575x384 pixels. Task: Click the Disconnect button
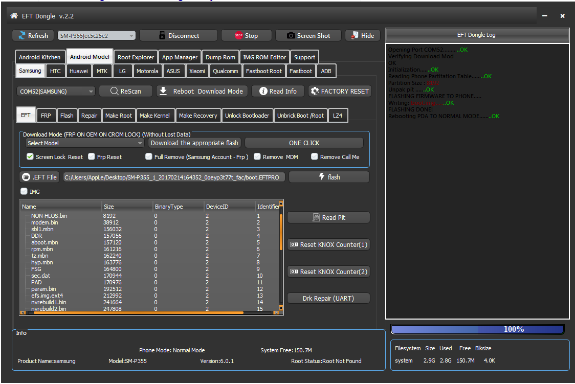[x=179, y=36]
